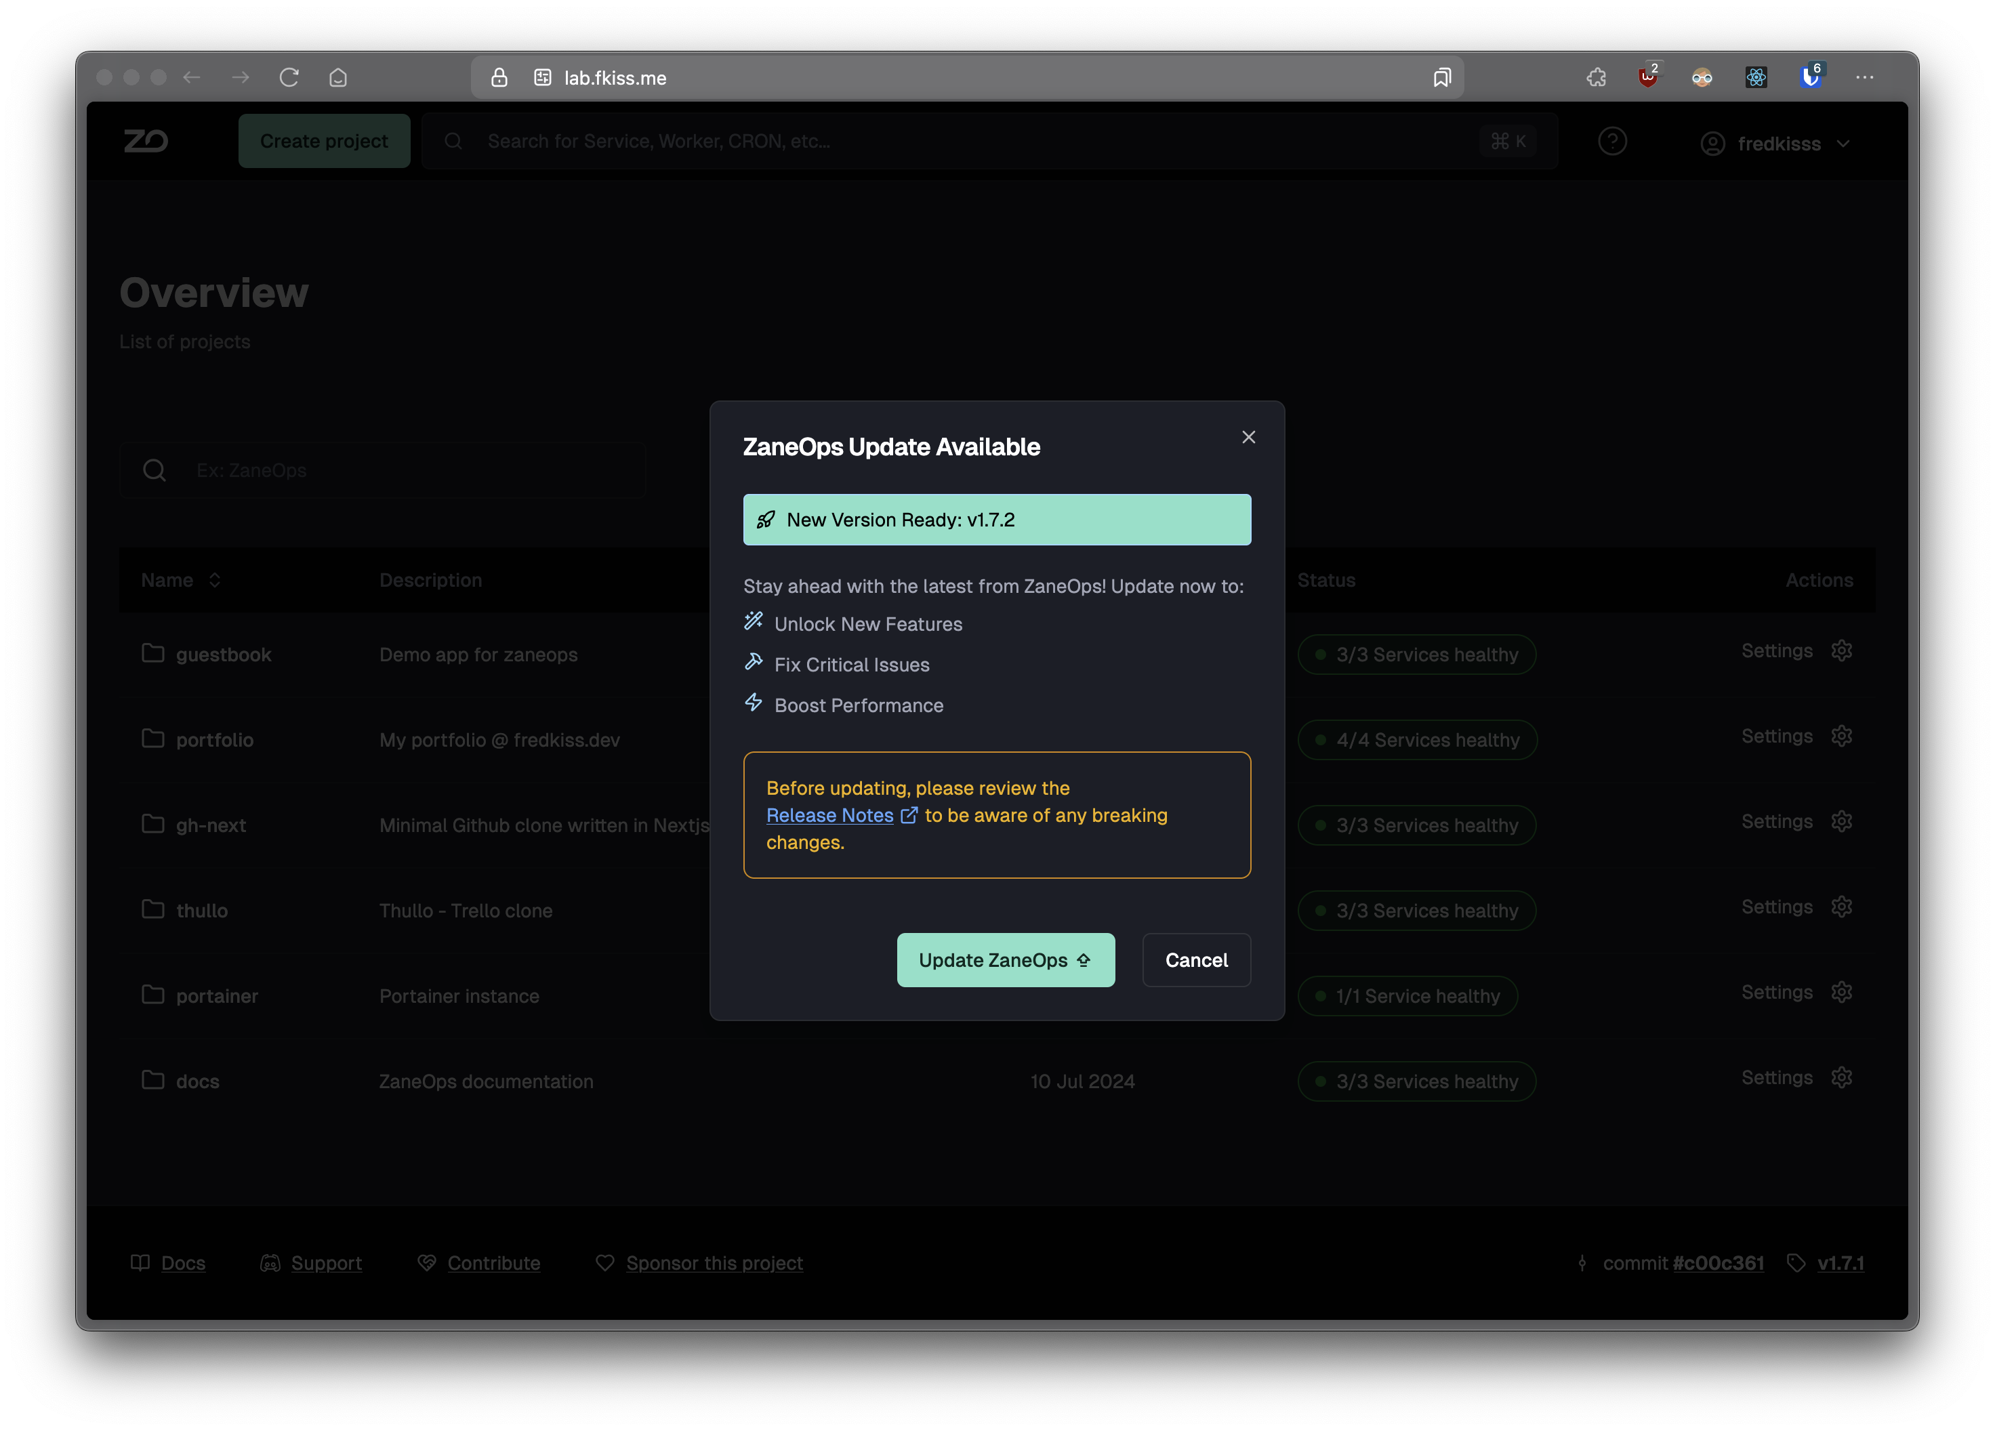Screen dimensions: 1995x1431
Task: Click the 1/1 Service healthy badge
Action: click(x=1407, y=995)
